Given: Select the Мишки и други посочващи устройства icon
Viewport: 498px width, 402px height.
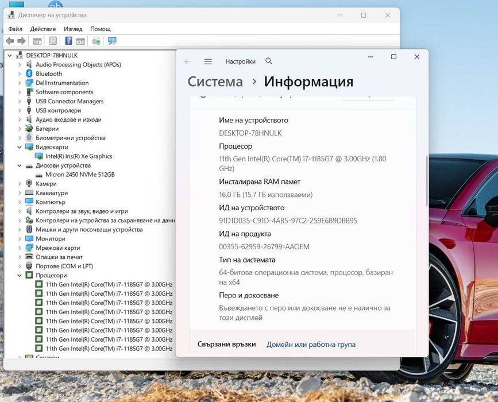Looking at the screenshot, I should tap(29, 229).
